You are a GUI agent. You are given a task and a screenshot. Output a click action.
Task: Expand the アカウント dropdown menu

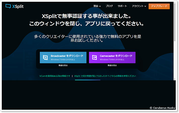tap(139, 6)
